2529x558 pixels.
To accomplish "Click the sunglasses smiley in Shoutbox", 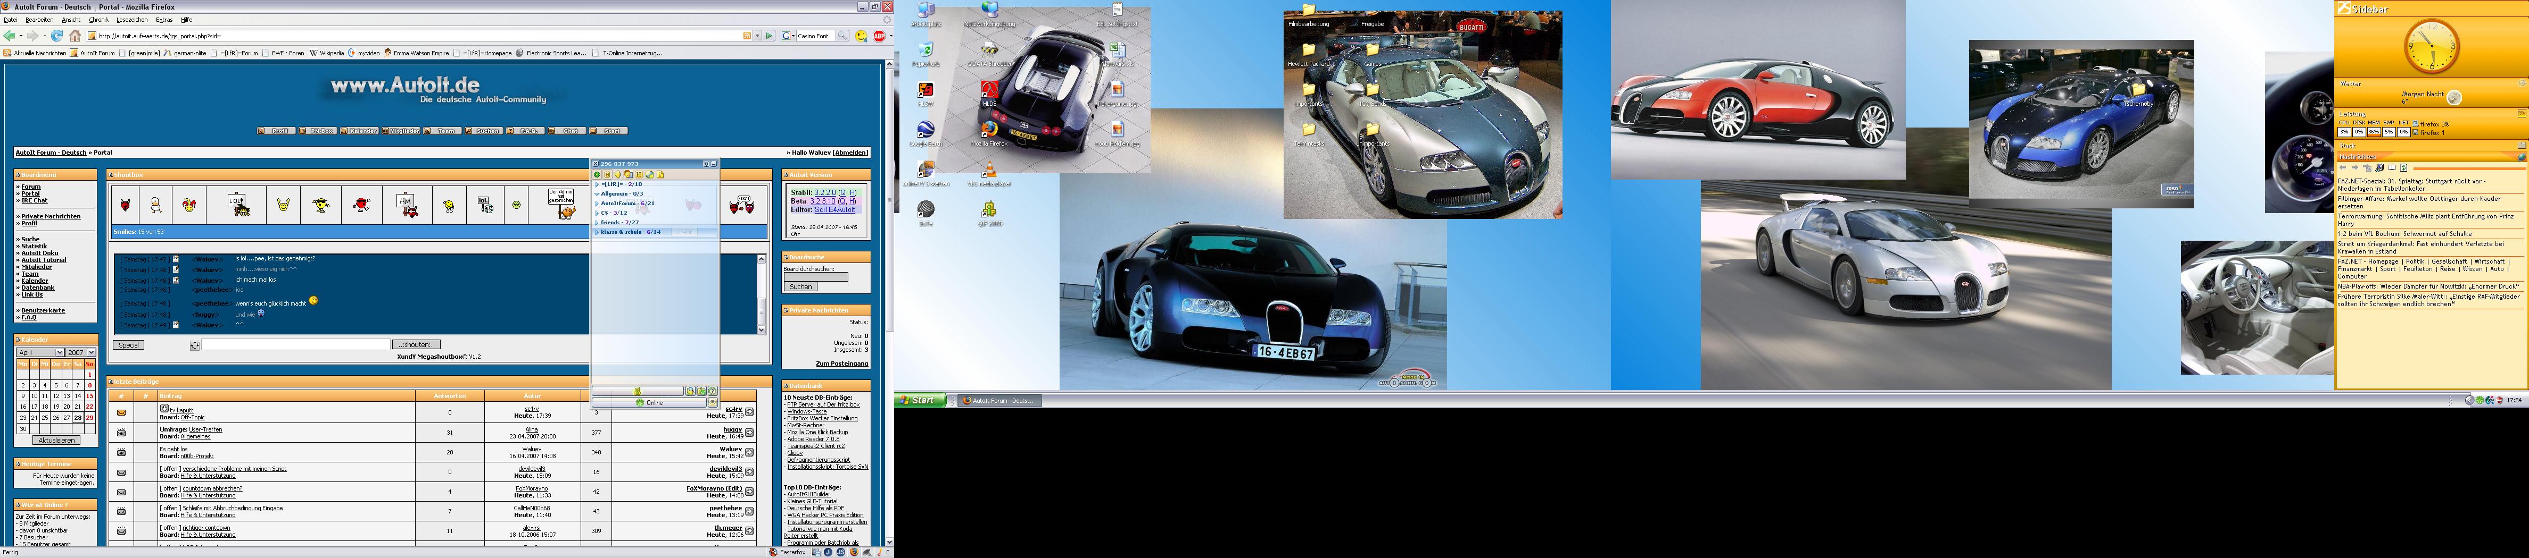I will tap(321, 205).
